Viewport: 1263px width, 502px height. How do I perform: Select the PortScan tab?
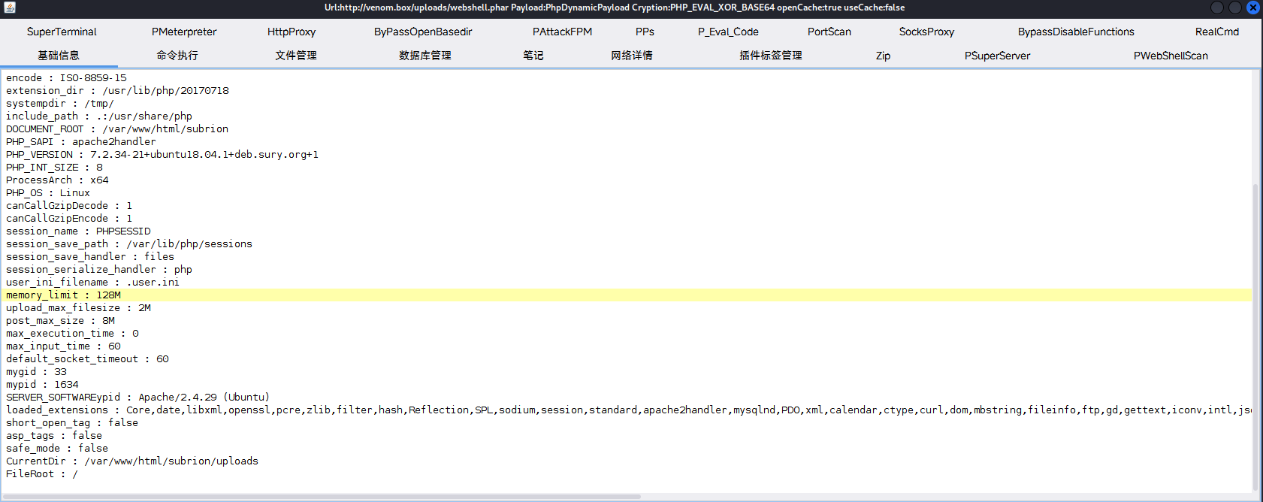829,32
